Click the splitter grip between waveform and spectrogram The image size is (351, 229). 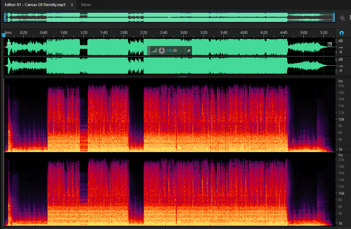(x=182, y=76)
